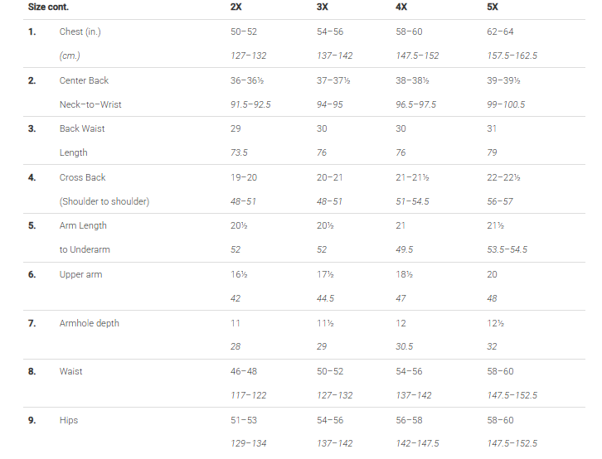602x459 pixels.
Task: Select the Back Waist row label
Action: tap(82, 129)
